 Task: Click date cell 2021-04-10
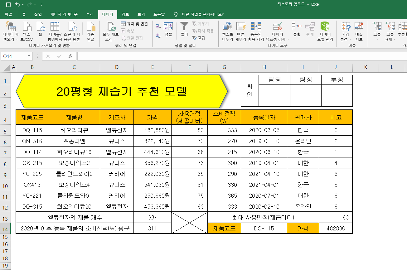click(x=264, y=174)
